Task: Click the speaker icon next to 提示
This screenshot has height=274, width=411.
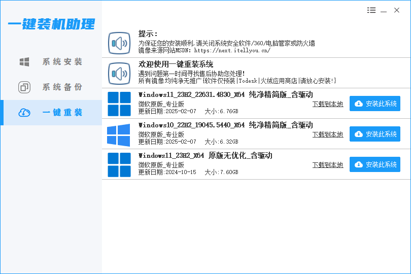Action: (120, 43)
